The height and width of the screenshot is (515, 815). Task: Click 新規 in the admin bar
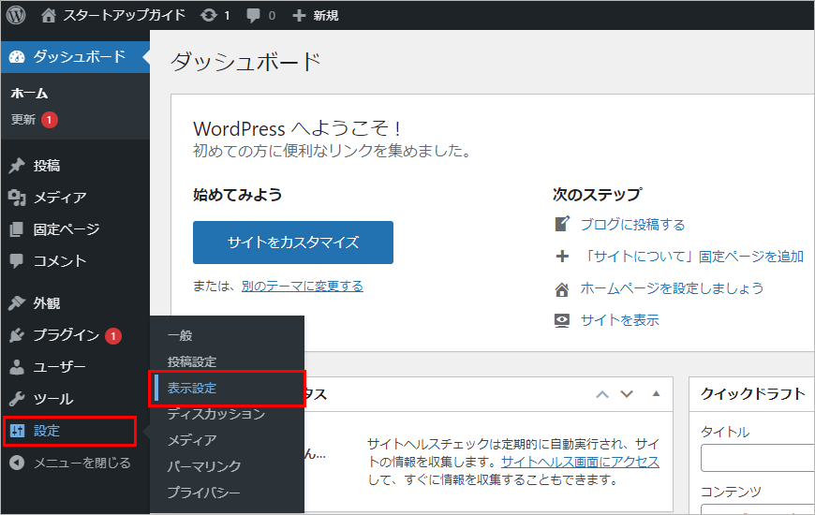[326, 16]
